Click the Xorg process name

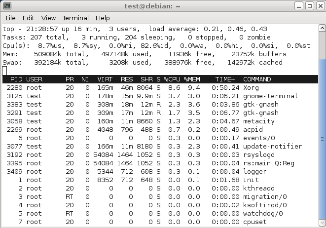(x=251, y=88)
